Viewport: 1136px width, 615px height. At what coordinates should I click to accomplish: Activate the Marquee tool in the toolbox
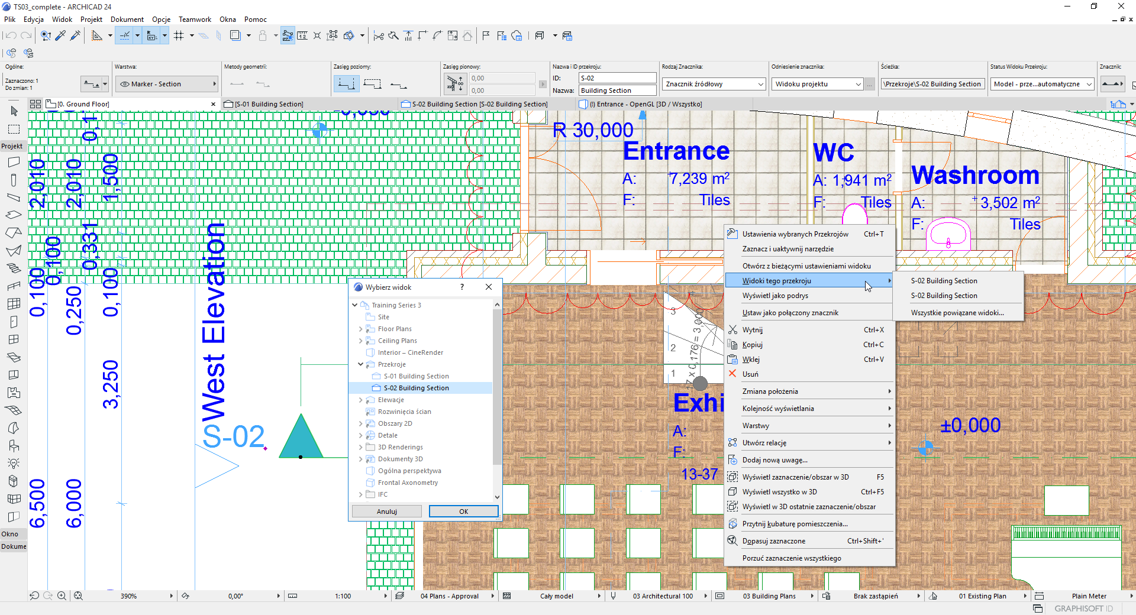[x=14, y=129]
